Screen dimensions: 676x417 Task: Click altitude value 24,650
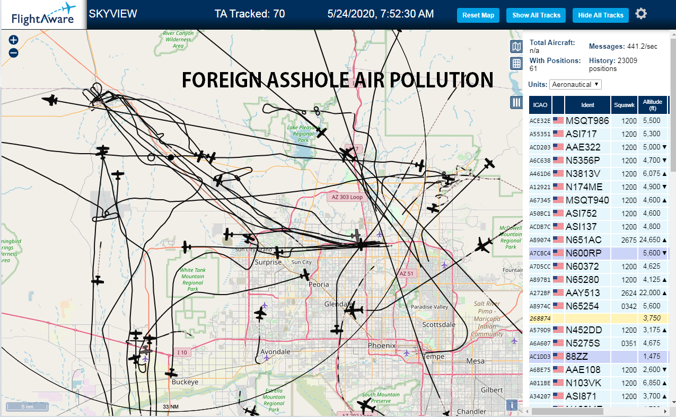[x=649, y=240]
